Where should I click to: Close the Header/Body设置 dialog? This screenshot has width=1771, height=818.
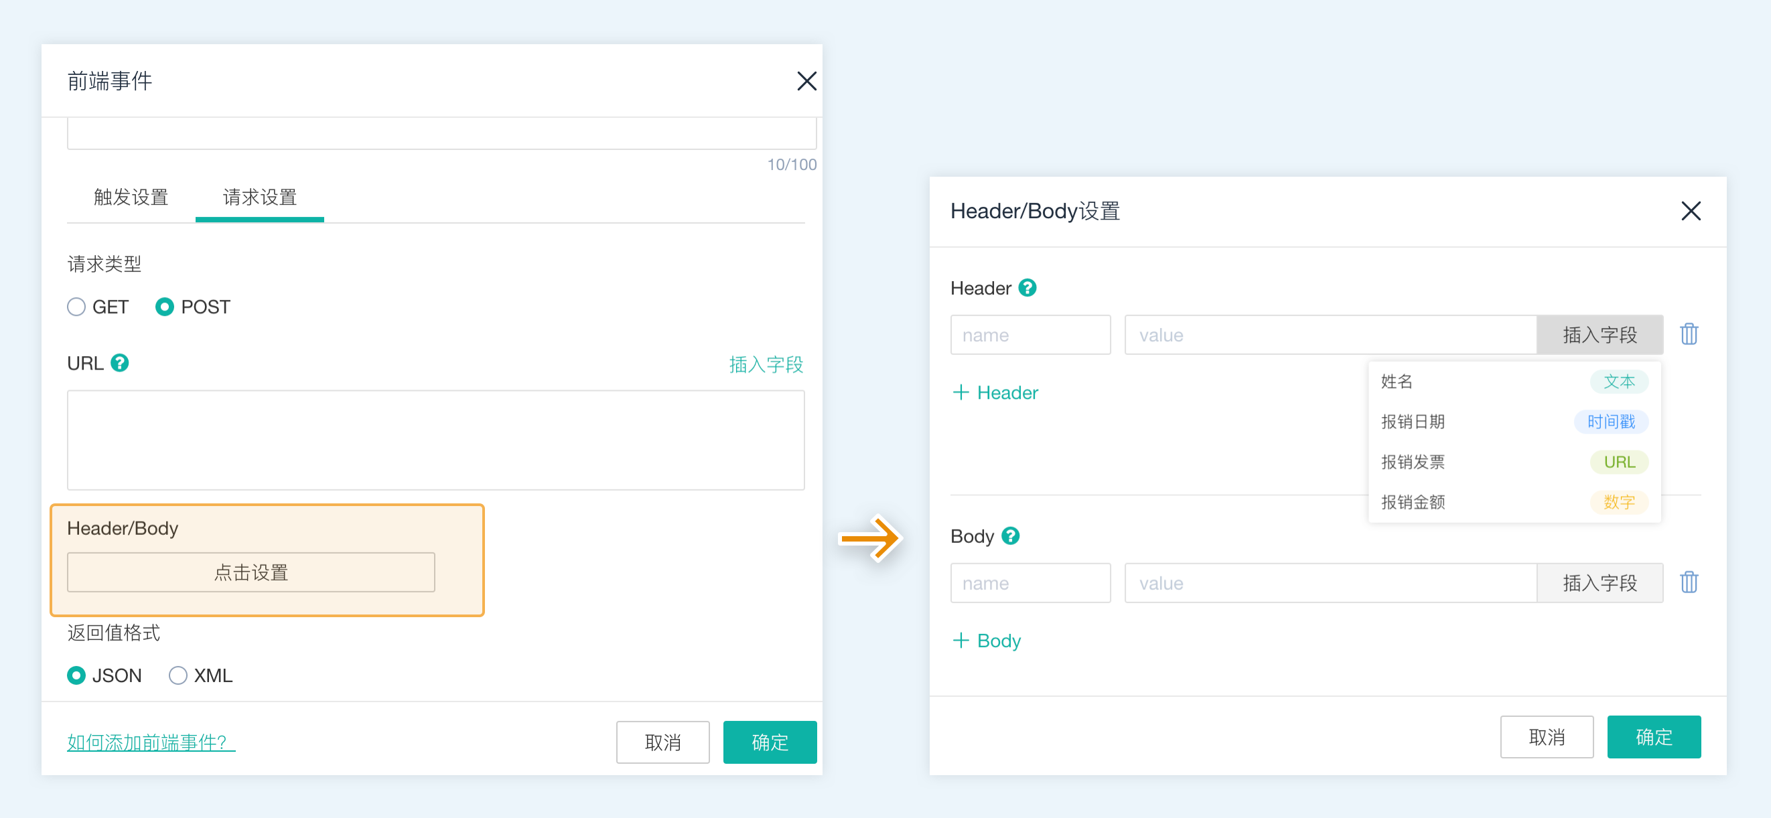click(1691, 211)
